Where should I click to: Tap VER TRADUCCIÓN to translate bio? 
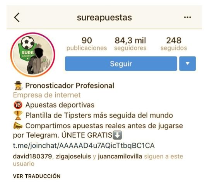point(37,176)
